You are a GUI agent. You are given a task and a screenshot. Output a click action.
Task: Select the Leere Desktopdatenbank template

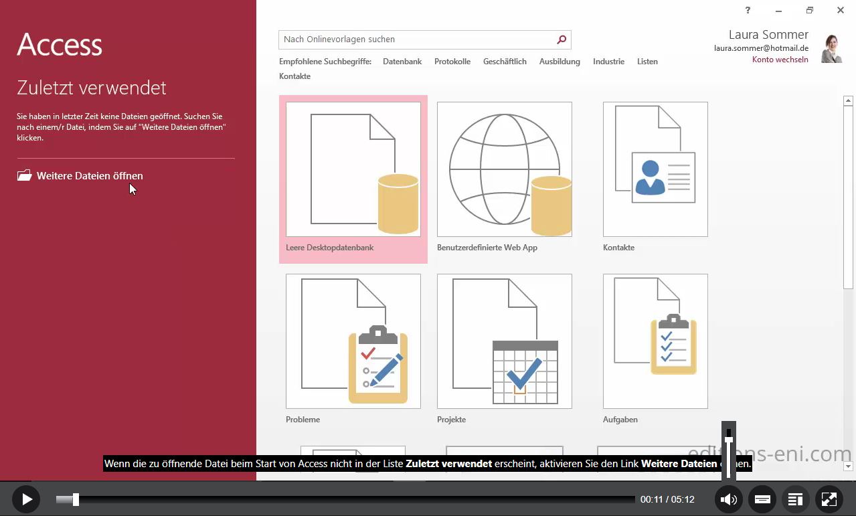tap(353, 179)
